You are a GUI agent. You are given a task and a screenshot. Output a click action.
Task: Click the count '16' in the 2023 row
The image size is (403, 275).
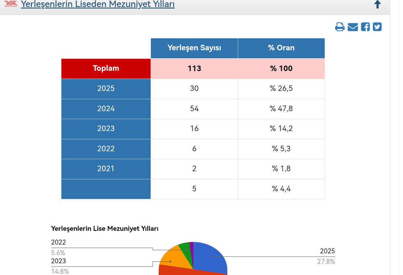tap(194, 129)
